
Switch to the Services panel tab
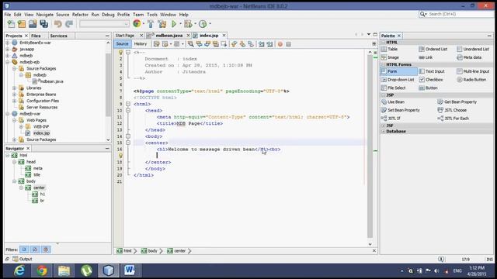coord(59,36)
